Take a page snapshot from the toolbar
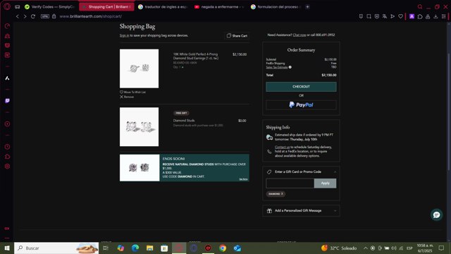Viewport: 451px width, 254px height. 369,16
